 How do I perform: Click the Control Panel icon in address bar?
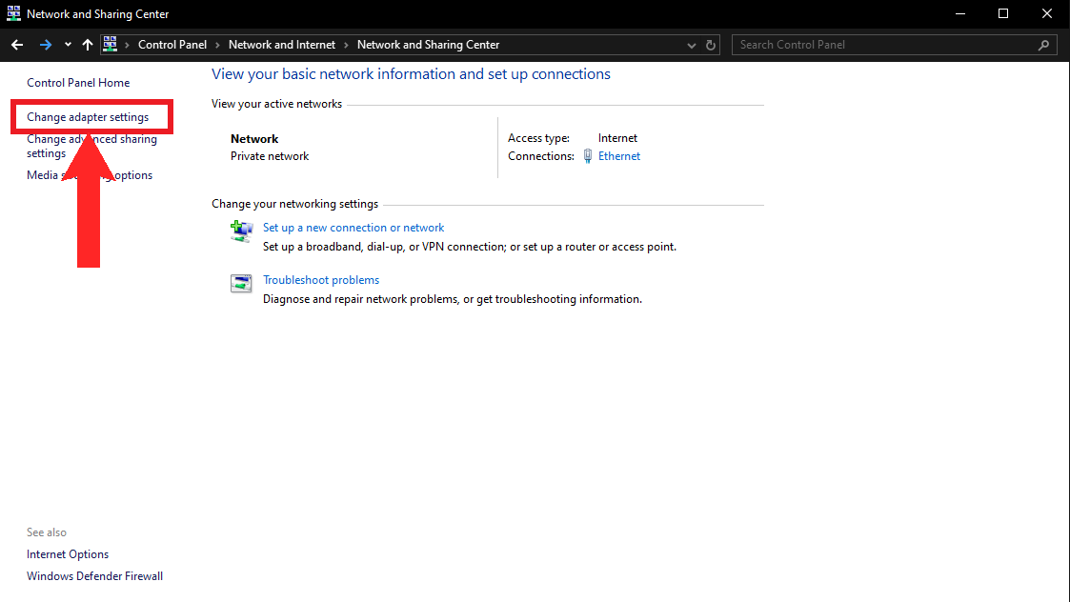110,45
